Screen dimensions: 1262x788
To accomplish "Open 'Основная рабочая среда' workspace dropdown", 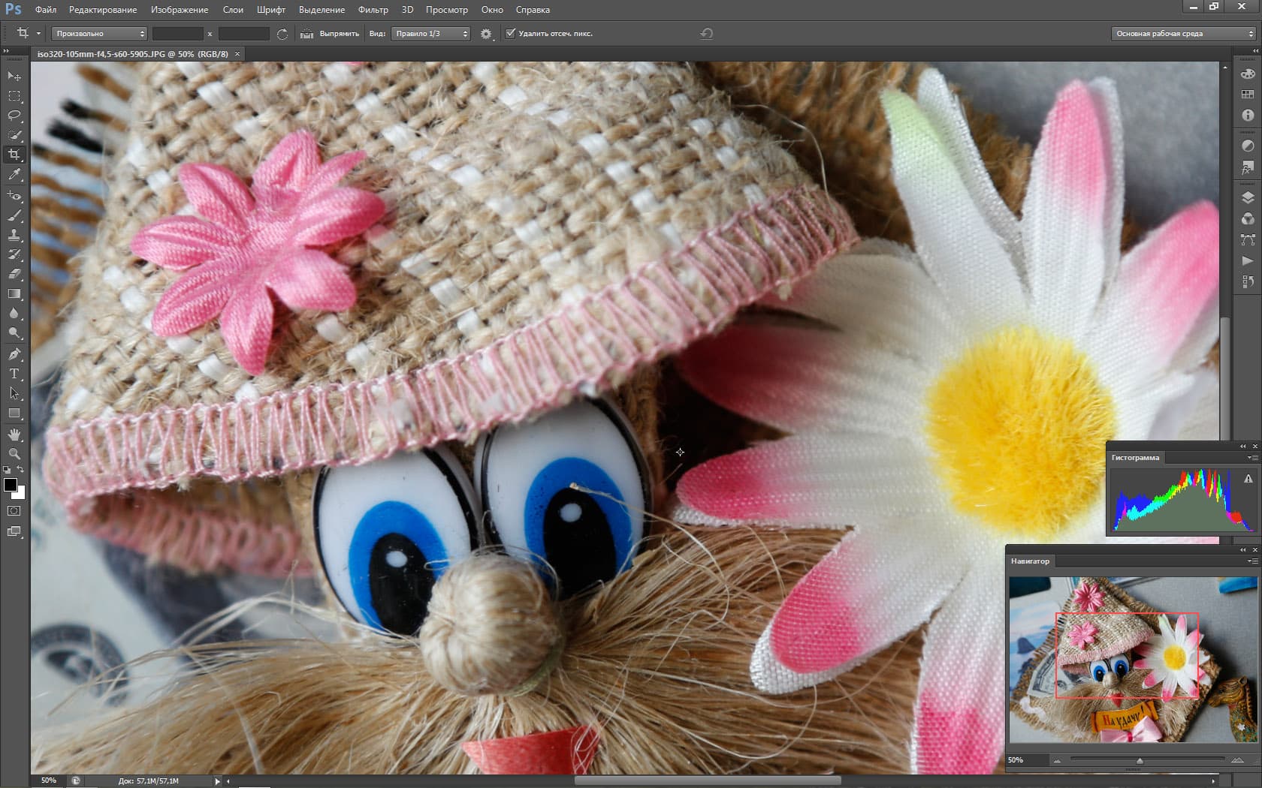I will coord(1184,34).
